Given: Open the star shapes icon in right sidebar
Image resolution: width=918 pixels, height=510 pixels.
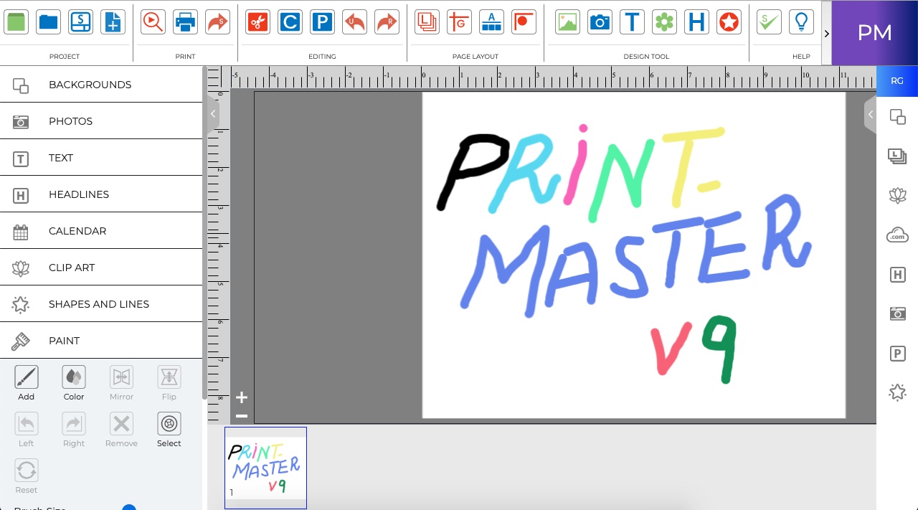Looking at the screenshot, I should tap(897, 392).
